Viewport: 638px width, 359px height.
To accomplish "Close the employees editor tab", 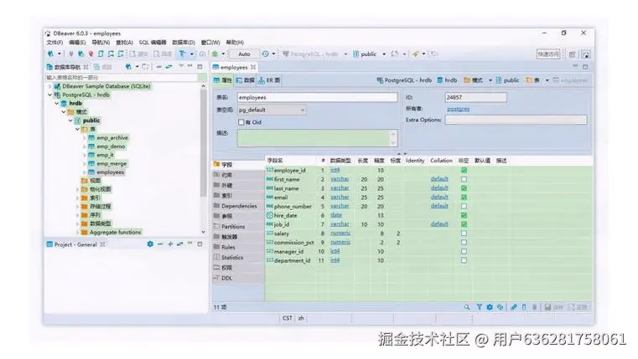I will point(253,67).
